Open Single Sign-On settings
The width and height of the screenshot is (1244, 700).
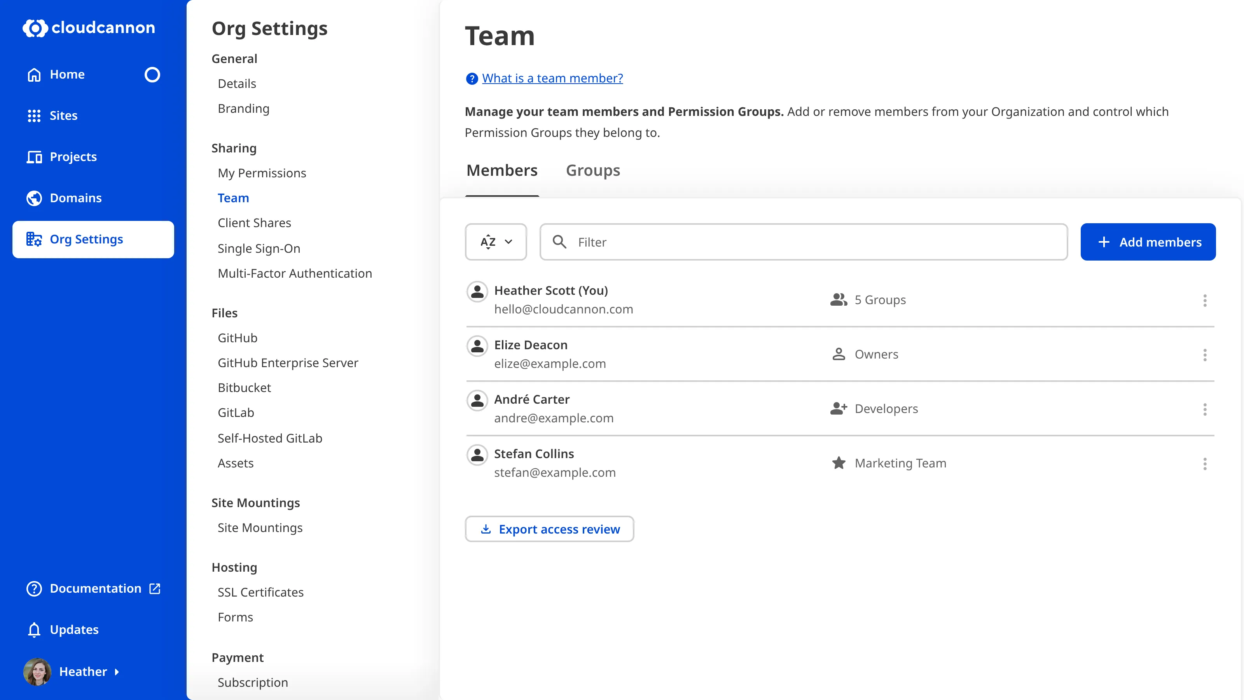click(259, 248)
